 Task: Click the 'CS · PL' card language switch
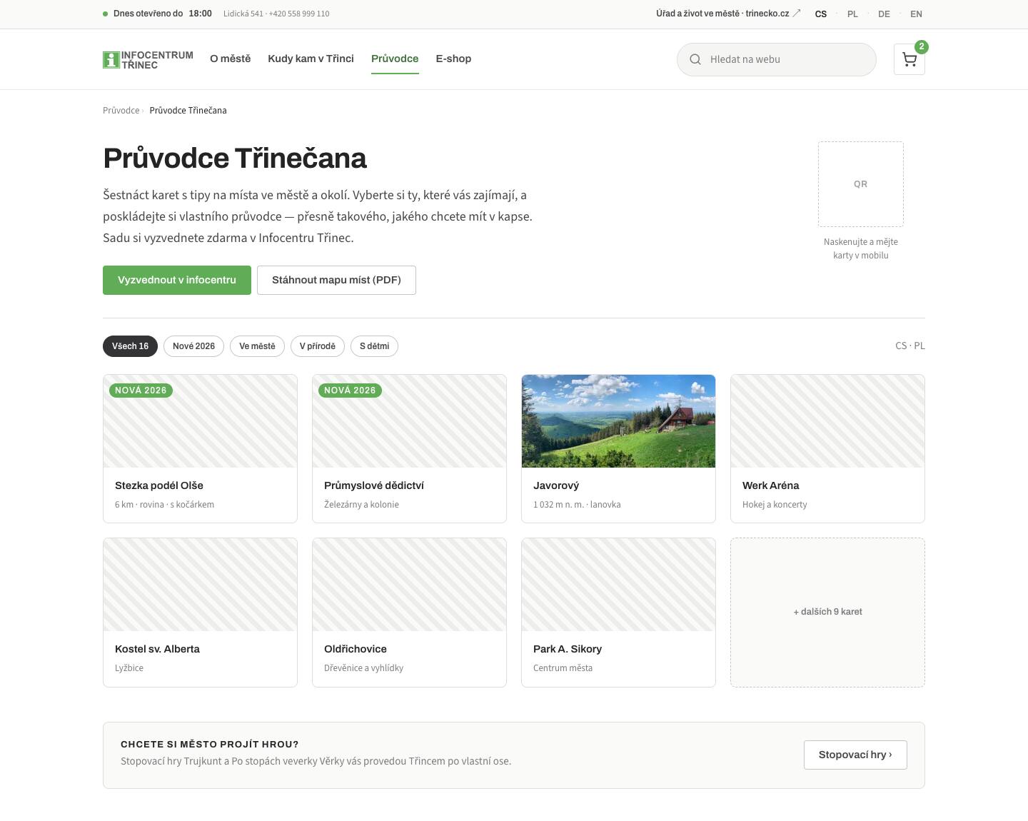909,346
